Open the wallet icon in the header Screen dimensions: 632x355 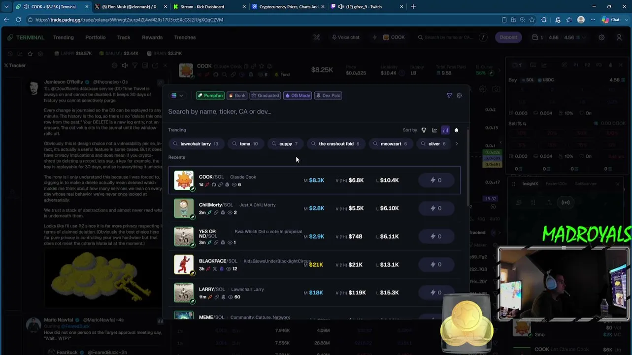pos(535,37)
